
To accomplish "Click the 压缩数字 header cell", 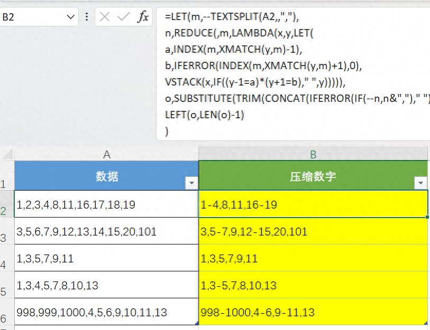I will point(313,175).
